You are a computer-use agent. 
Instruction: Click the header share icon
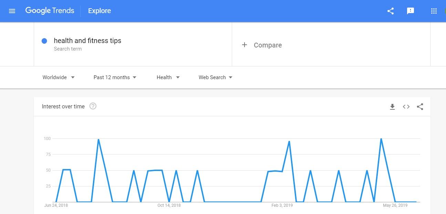[x=391, y=11]
